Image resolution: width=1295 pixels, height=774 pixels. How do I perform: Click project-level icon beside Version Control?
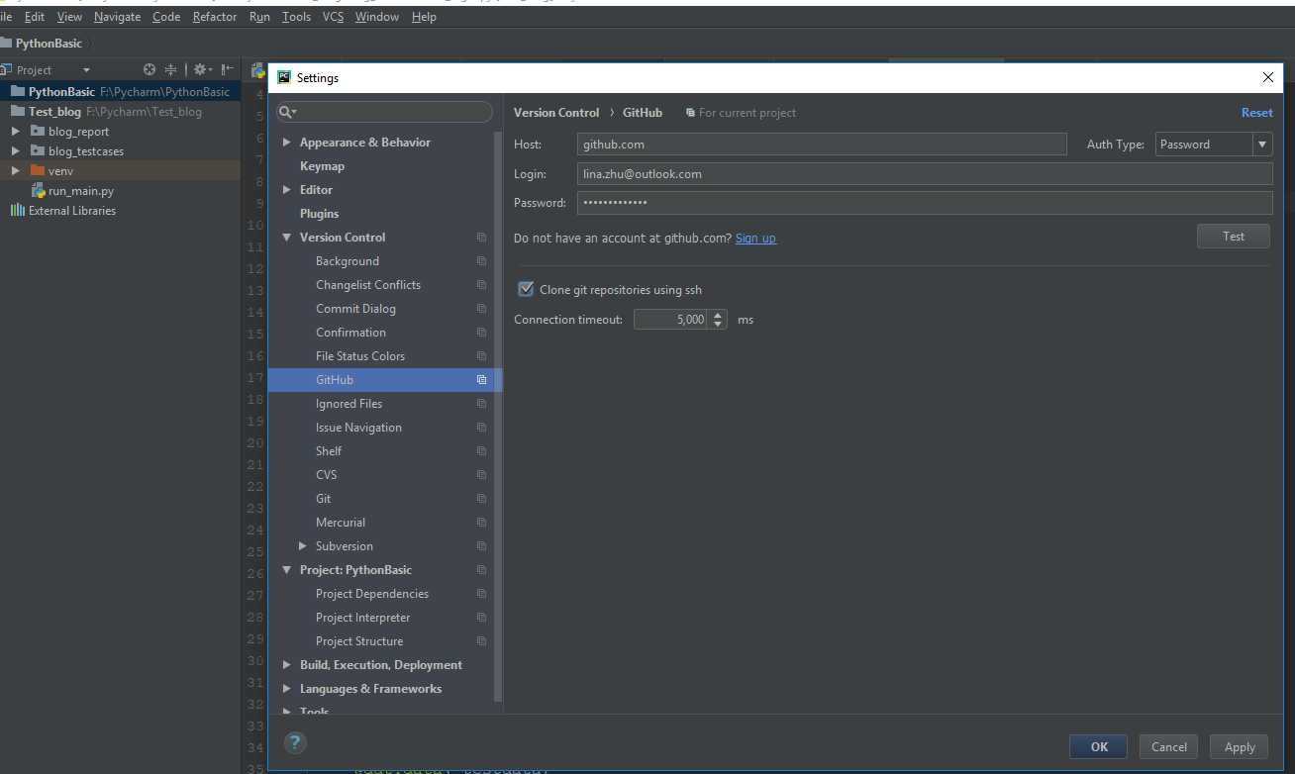tap(481, 238)
